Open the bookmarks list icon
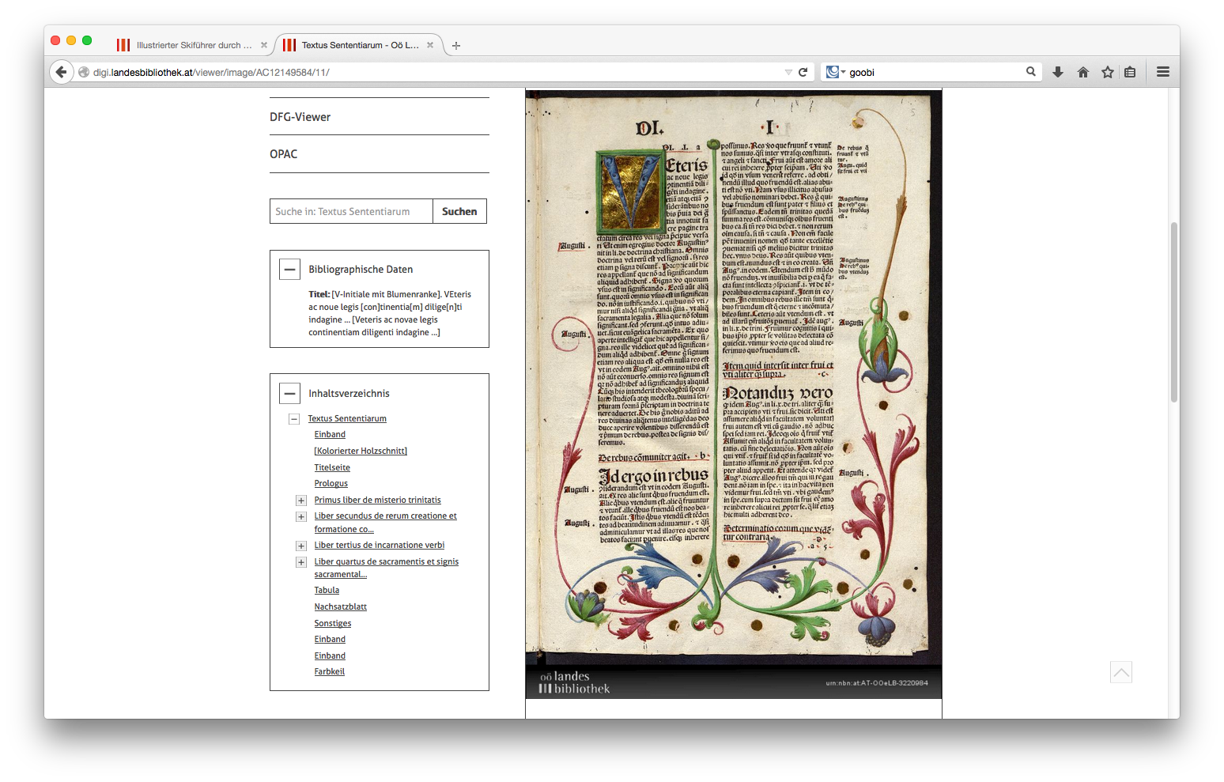The height and width of the screenshot is (782, 1224). pyautogui.click(x=1130, y=72)
